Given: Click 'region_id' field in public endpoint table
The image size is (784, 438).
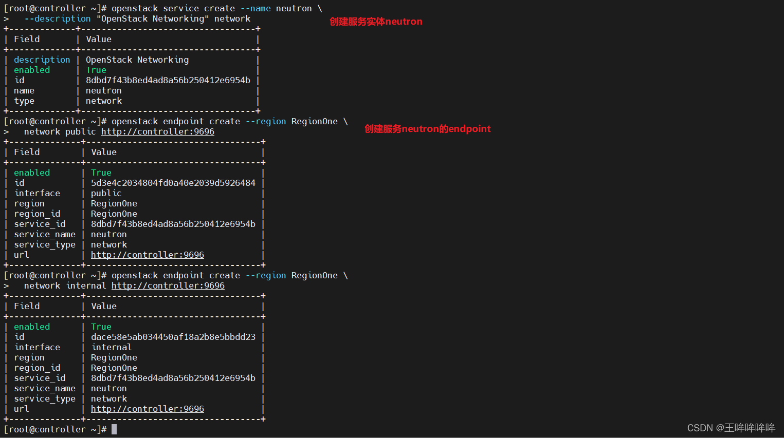Looking at the screenshot, I should [37, 214].
